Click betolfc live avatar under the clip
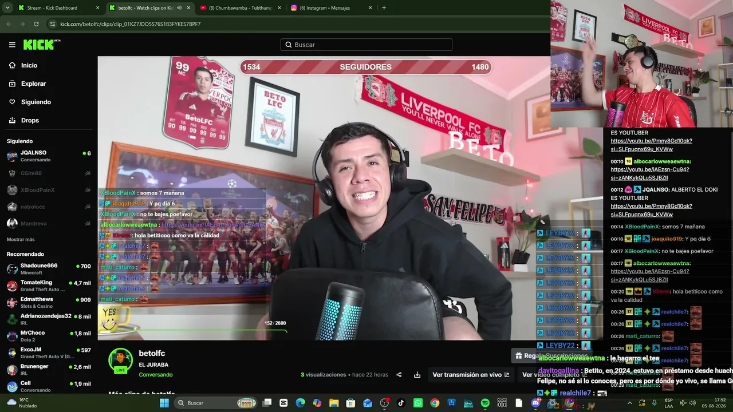This screenshot has width=733, height=412. click(x=121, y=360)
